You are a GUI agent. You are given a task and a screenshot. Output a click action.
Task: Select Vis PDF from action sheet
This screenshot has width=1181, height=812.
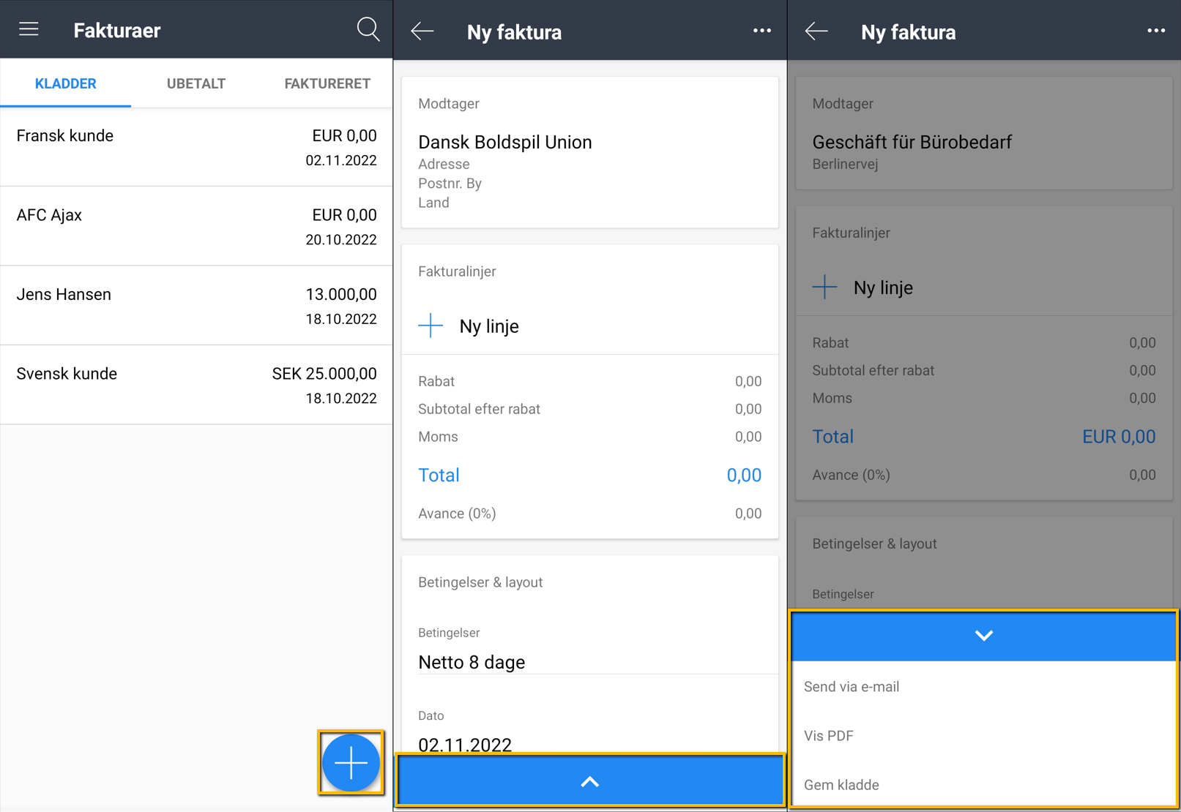tap(829, 736)
